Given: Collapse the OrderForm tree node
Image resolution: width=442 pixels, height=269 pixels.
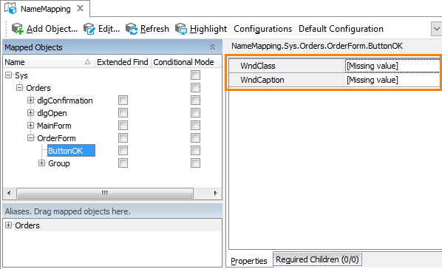Looking at the screenshot, I should coord(30,138).
